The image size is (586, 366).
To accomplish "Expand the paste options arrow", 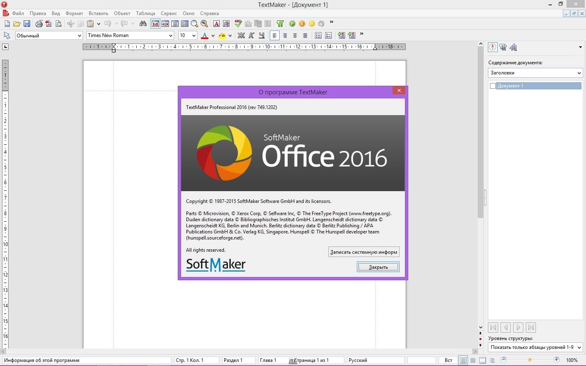I will 98,24.
